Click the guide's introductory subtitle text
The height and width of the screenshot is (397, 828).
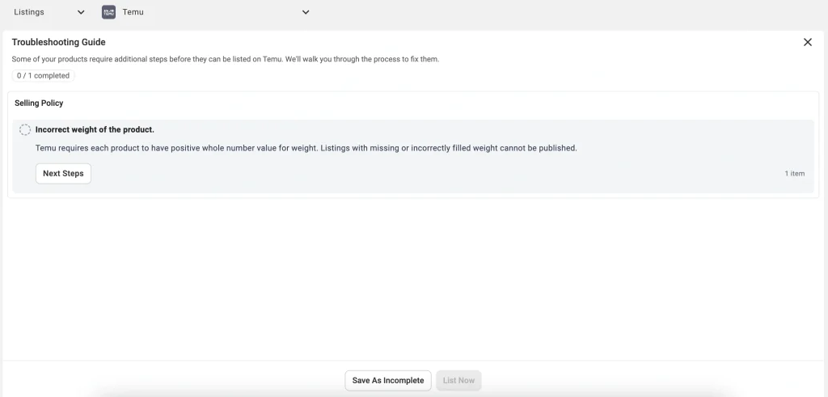[225, 59]
